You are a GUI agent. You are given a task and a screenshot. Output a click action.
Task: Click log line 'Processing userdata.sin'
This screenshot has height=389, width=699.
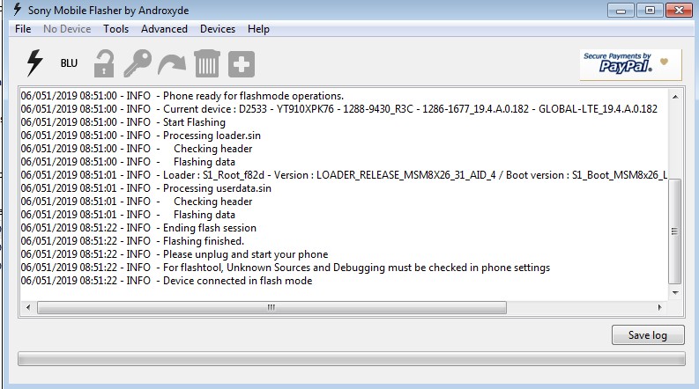click(x=145, y=188)
